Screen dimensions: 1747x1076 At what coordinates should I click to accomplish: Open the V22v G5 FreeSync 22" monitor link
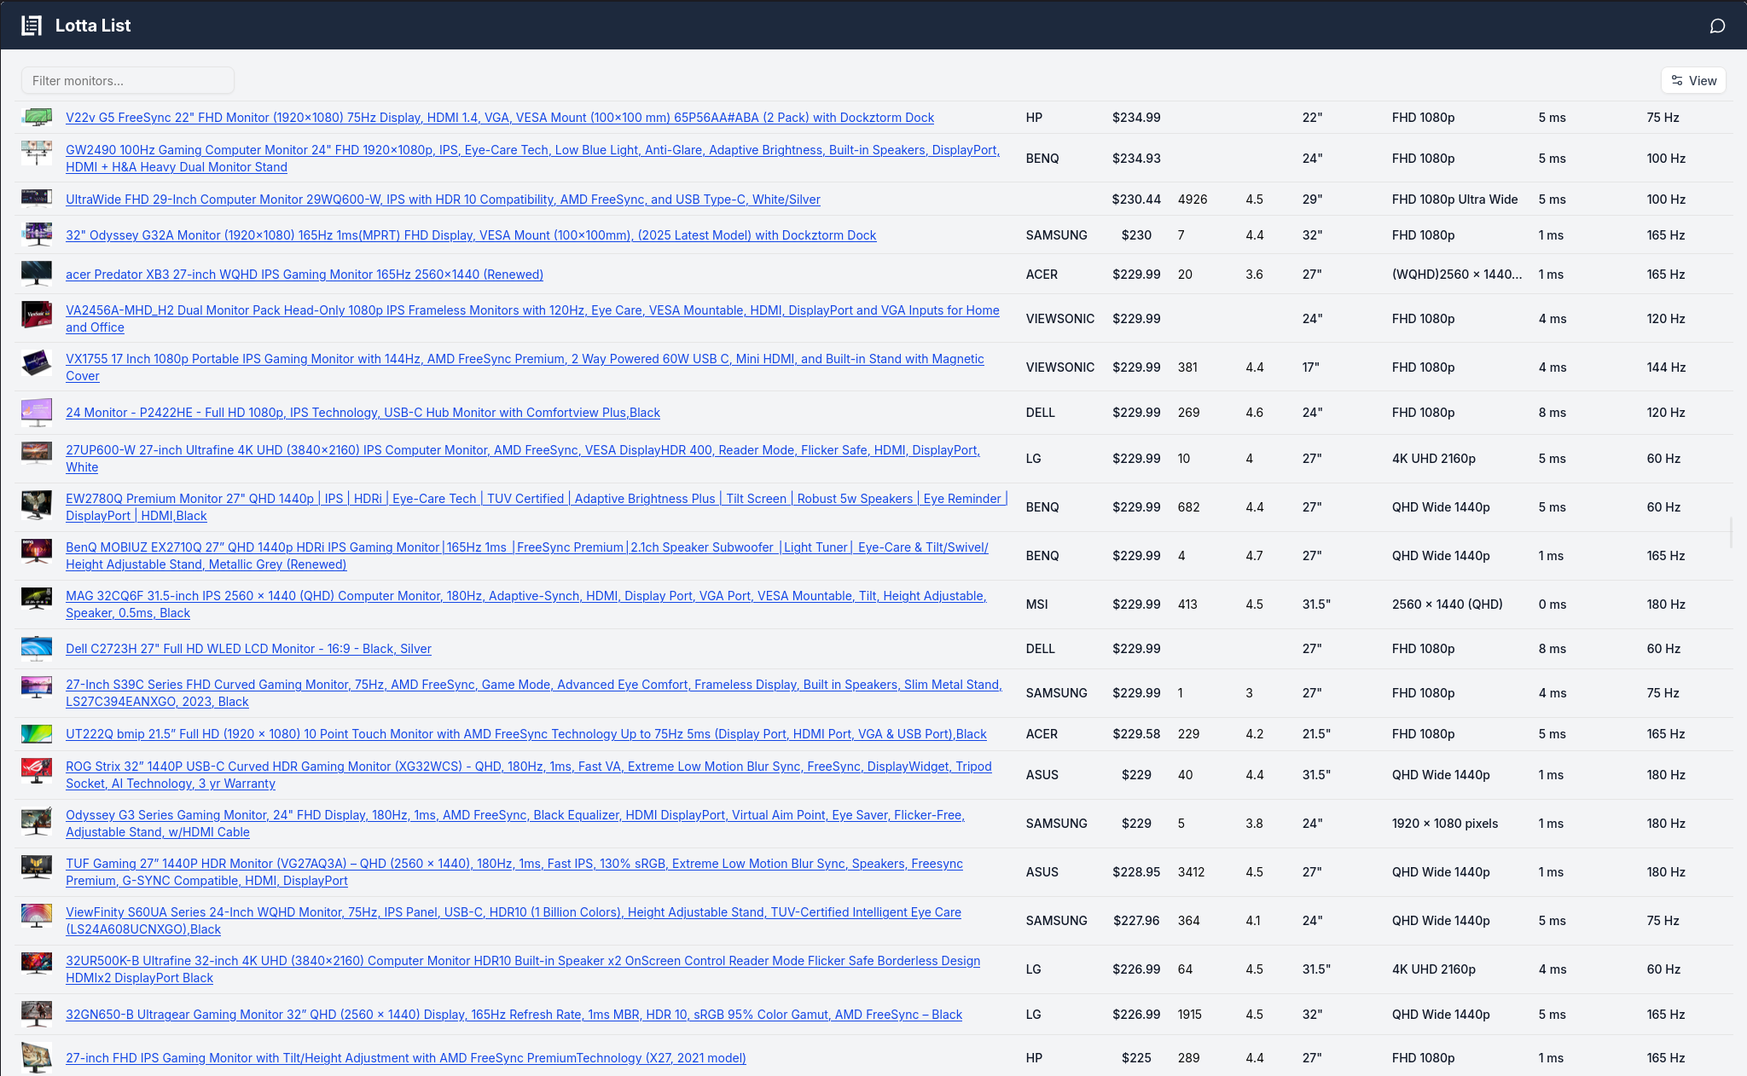(500, 118)
